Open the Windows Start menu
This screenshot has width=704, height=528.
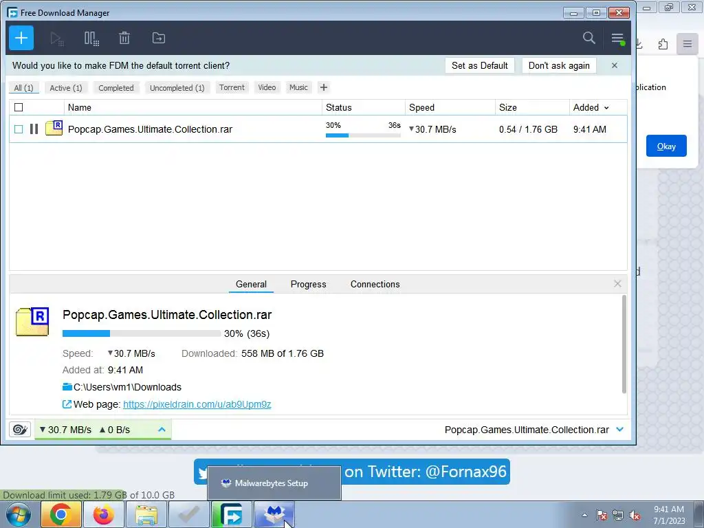(19, 514)
